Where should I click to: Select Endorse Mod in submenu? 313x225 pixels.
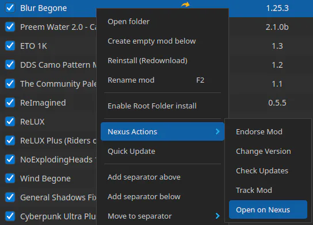click(268, 131)
